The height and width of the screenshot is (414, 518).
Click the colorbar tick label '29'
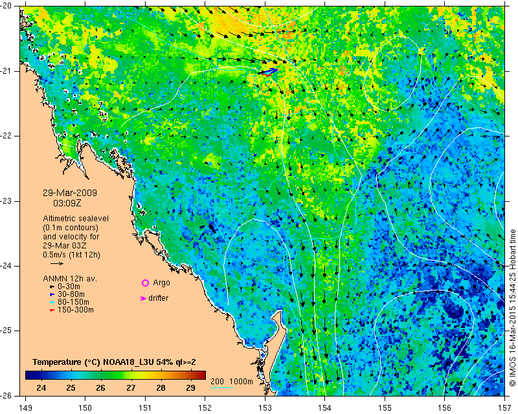click(x=190, y=387)
